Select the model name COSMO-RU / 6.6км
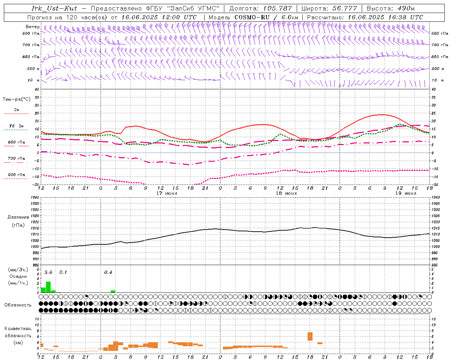 [x=266, y=17]
